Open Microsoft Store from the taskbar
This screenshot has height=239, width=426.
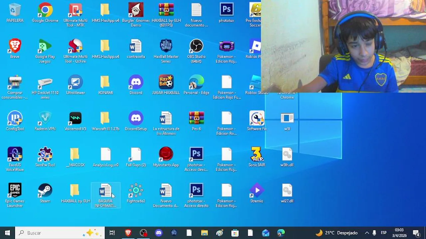point(235,233)
